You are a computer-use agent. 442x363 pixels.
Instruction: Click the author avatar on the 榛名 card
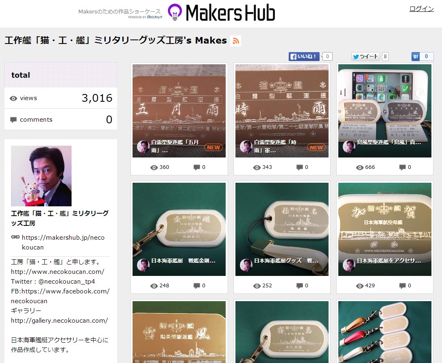pos(246,265)
